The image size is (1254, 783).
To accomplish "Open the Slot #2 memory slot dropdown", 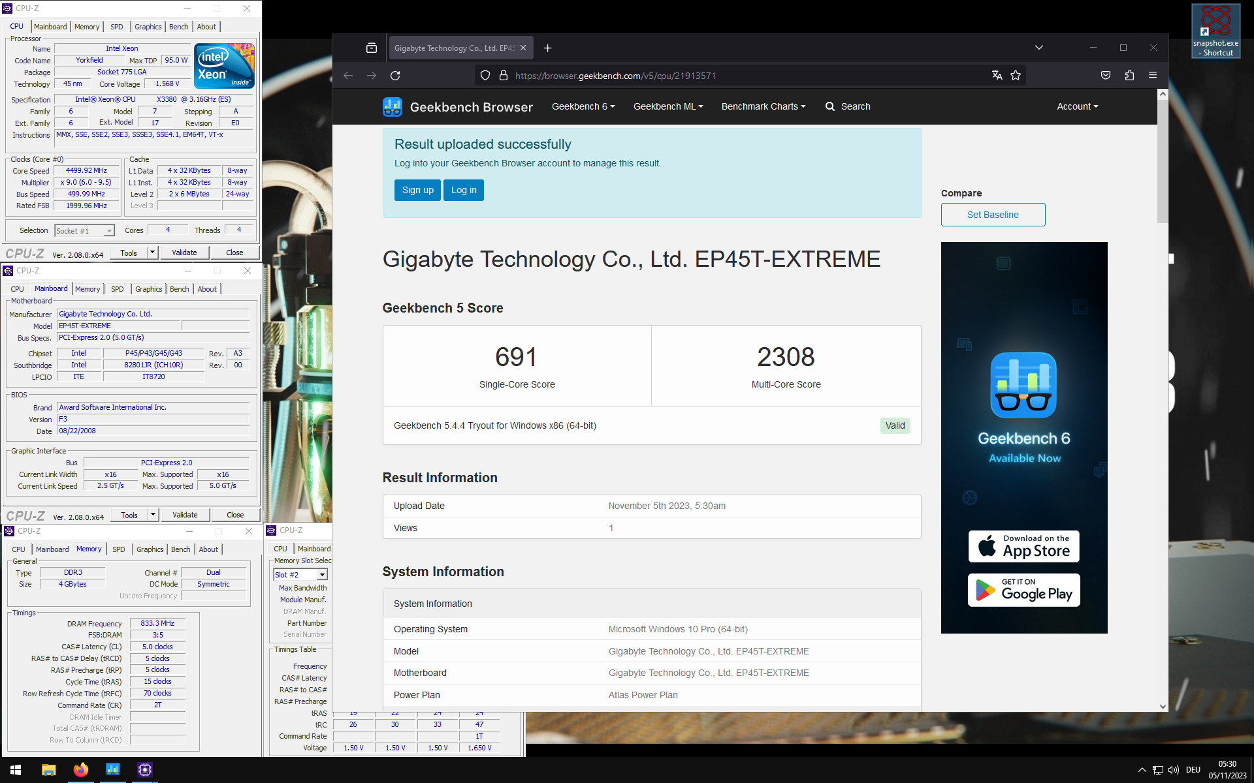I will click(x=300, y=575).
